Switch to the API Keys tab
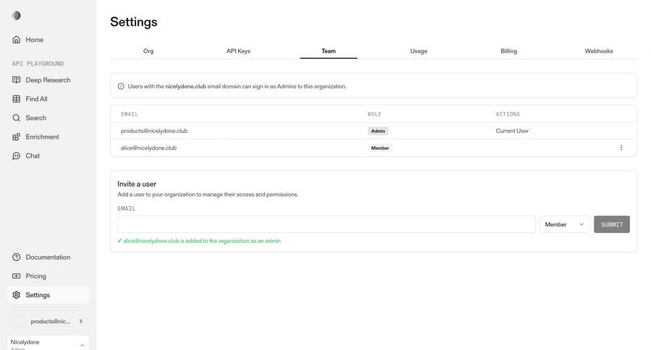 click(238, 51)
